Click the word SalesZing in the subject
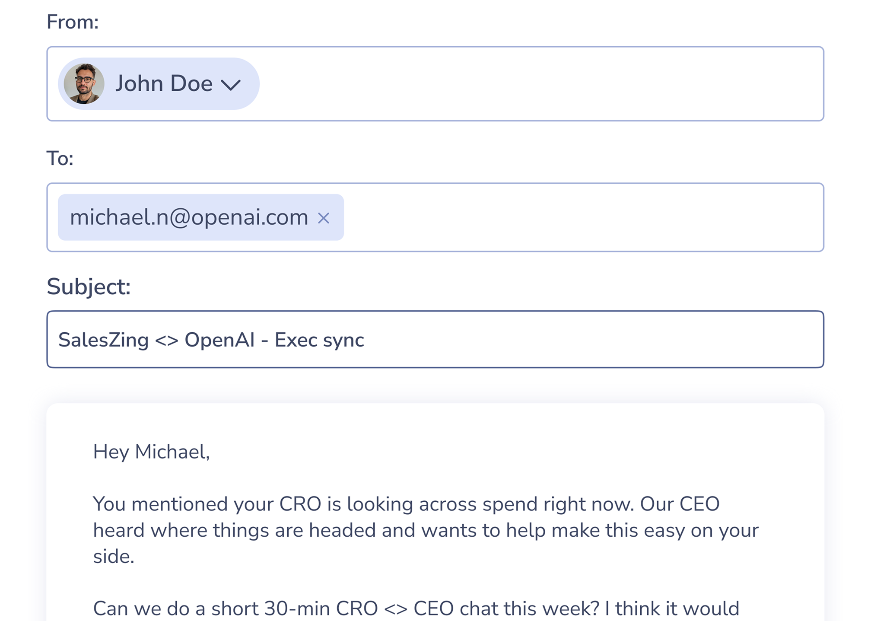871x621 pixels. [103, 340]
